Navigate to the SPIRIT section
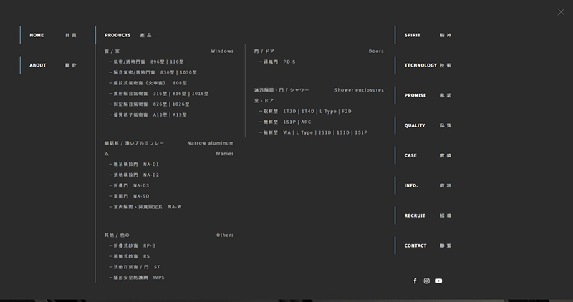The height and width of the screenshot is (302, 573). coord(413,35)
